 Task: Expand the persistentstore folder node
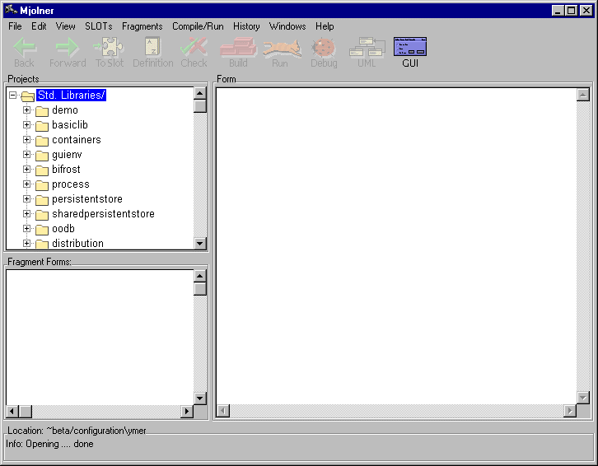pyautogui.click(x=27, y=199)
